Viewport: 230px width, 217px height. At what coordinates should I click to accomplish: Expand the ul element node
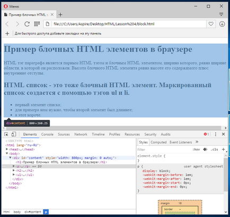click(14, 175)
